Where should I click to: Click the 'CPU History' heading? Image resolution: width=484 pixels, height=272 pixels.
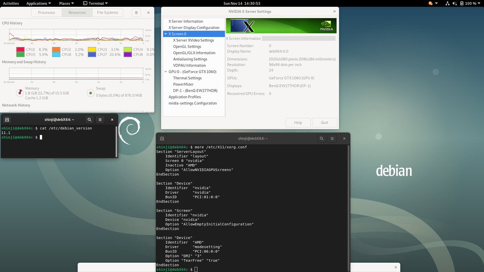point(12,23)
